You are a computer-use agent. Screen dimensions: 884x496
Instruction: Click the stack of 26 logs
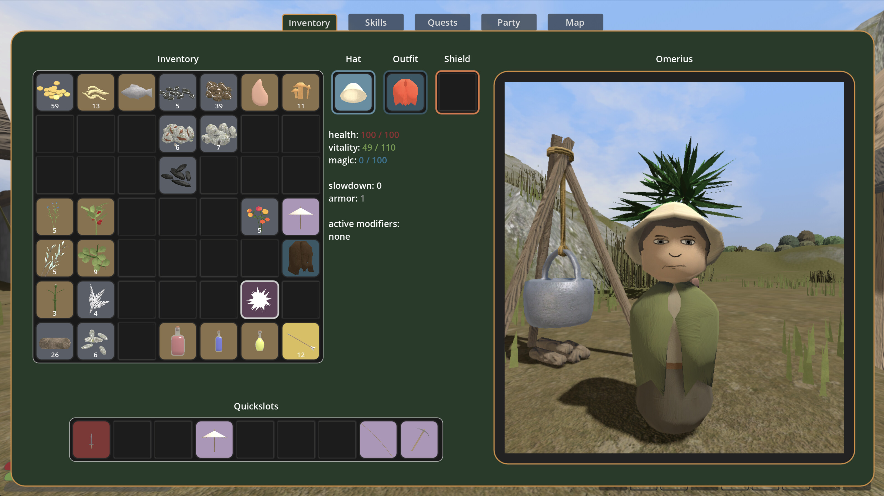point(55,341)
